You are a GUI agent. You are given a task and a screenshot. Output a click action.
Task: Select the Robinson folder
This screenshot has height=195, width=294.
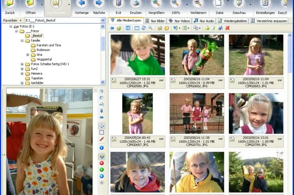click(x=43, y=50)
